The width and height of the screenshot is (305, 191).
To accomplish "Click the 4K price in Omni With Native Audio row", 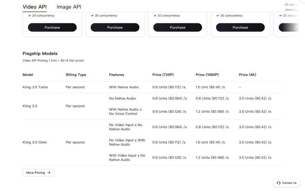I will (x=255, y=142).
